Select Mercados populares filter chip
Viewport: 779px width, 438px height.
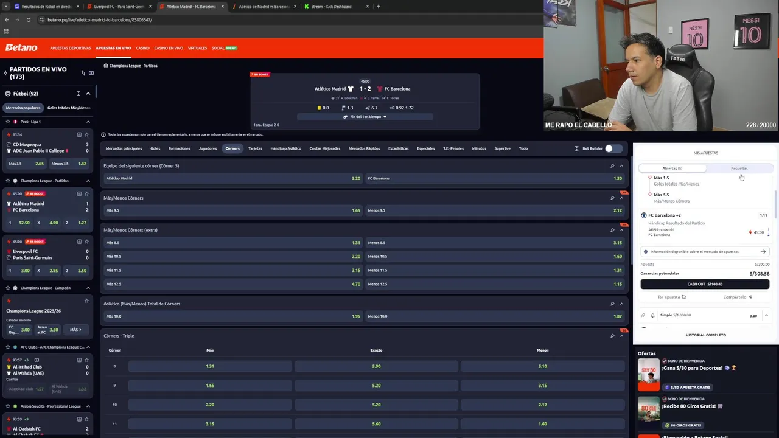pos(23,108)
